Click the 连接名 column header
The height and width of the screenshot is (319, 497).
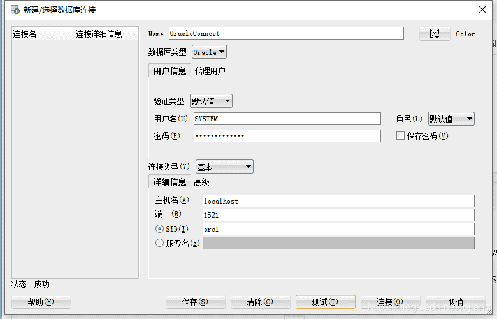point(43,34)
